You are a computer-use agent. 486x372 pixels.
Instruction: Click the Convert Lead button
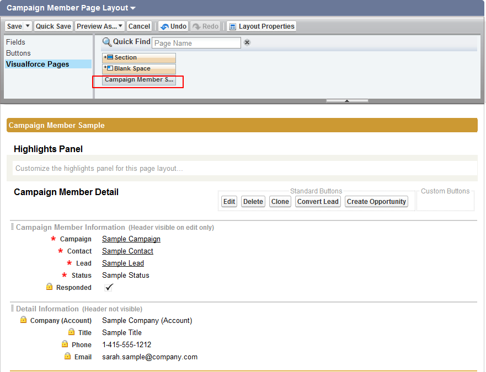[x=318, y=202]
